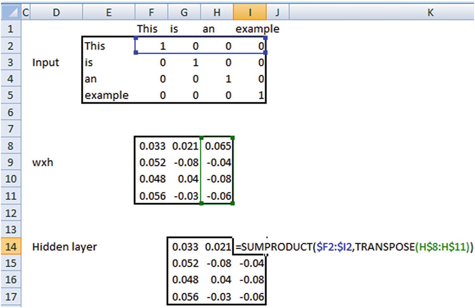Image resolution: width=475 pixels, height=308 pixels.
Task: Select cell containing 0.065
Action: point(217,146)
